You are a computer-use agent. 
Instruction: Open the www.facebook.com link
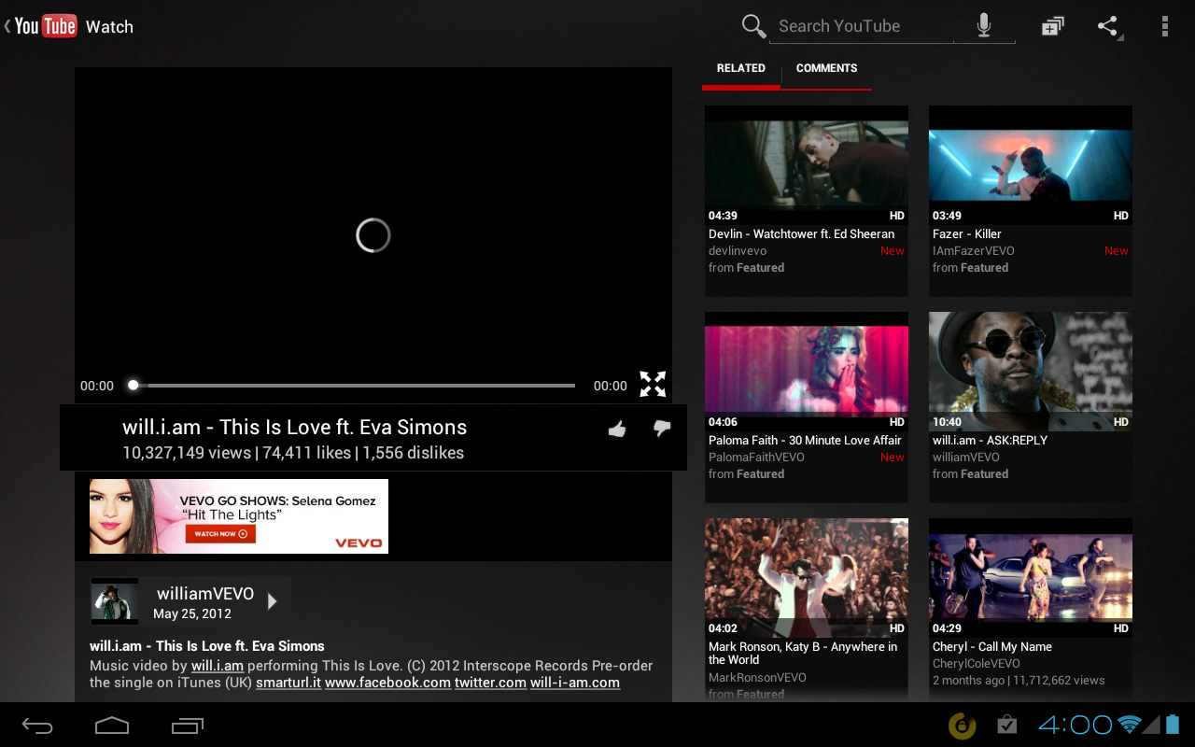click(387, 683)
